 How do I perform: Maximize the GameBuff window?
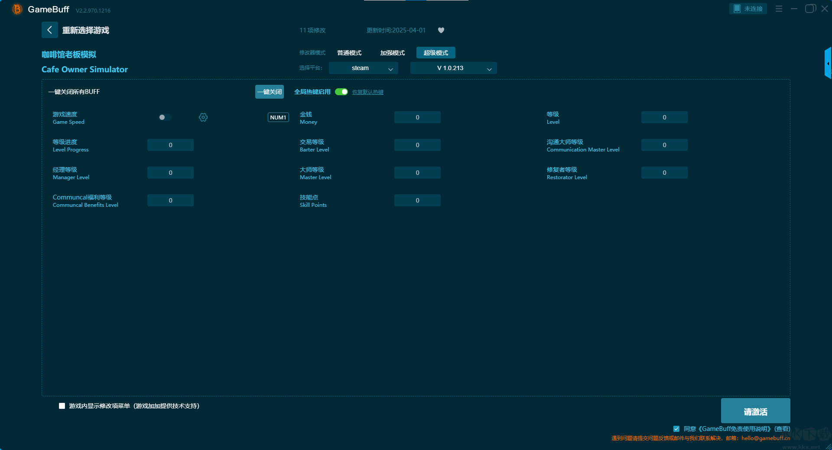tap(809, 9)
